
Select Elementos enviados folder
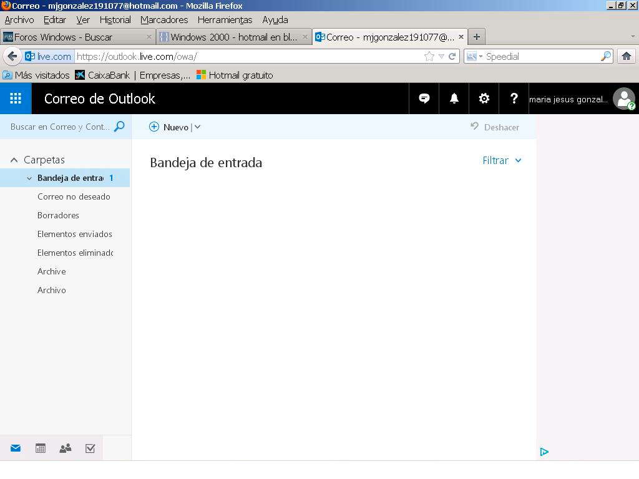pos(75,235)
